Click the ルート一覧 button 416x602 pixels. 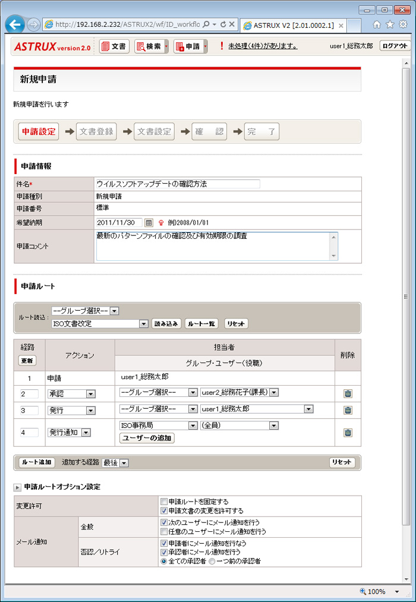tap(201, 324)
